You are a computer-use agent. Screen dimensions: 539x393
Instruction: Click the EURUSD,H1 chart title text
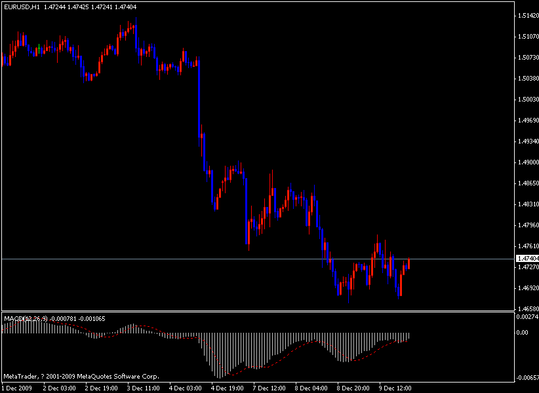22,7
